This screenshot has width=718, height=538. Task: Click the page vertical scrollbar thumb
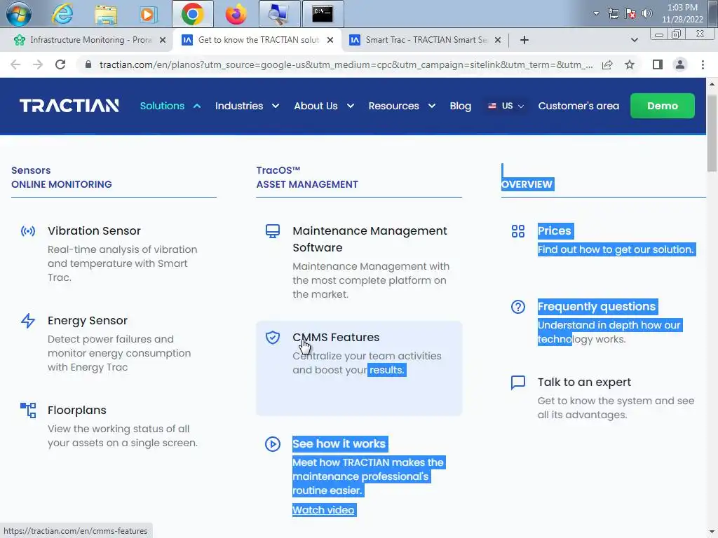712,132
